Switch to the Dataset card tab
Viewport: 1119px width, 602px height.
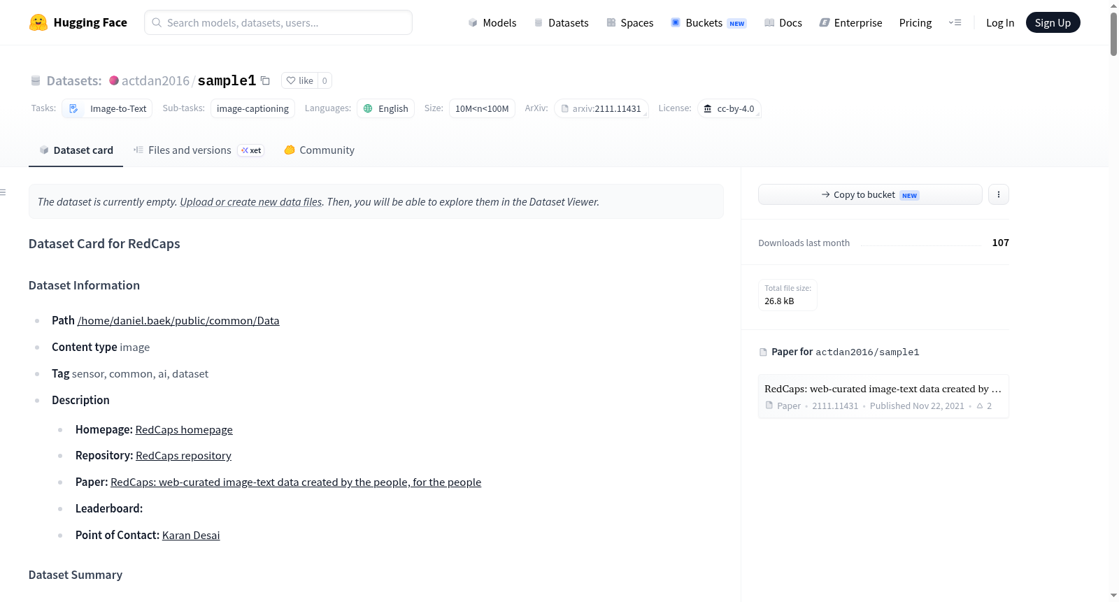(76, 150)
